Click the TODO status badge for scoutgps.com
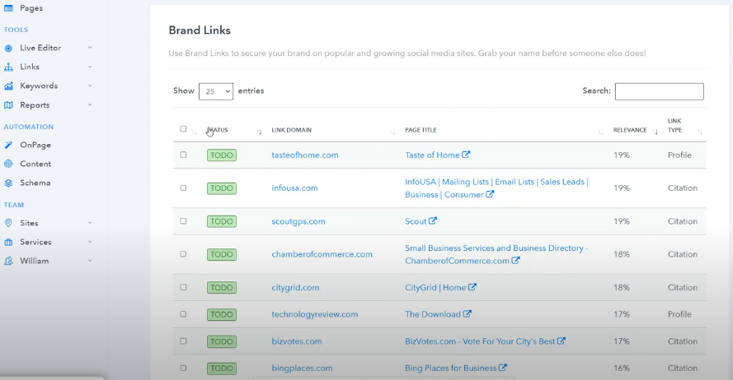 tap(222, 221)
